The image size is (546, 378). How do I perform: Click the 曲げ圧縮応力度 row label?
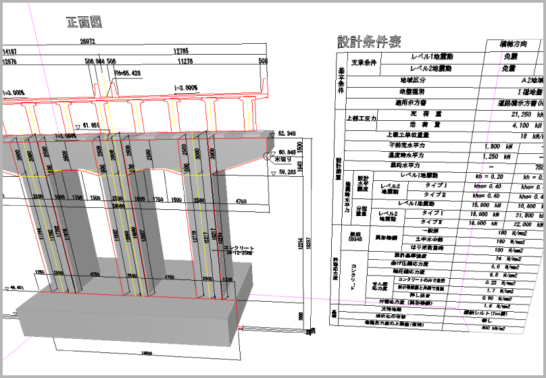point(409,264)
